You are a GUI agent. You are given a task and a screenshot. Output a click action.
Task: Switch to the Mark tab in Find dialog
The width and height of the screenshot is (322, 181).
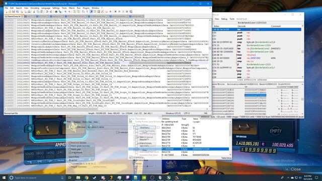tap(96, 122)
